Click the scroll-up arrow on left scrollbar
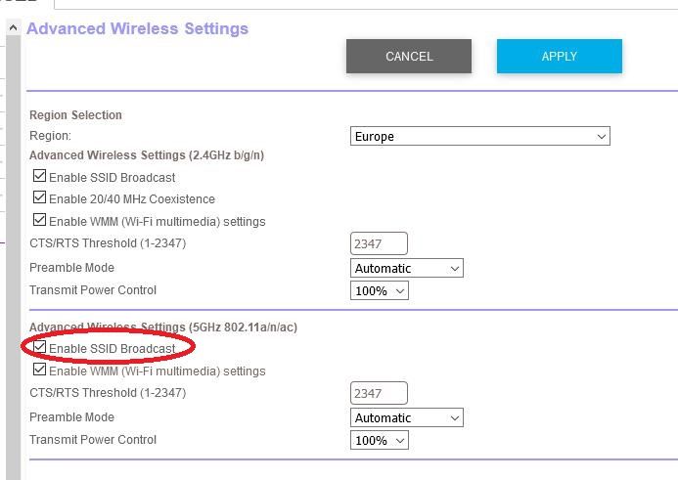 [x=13, y=28]
